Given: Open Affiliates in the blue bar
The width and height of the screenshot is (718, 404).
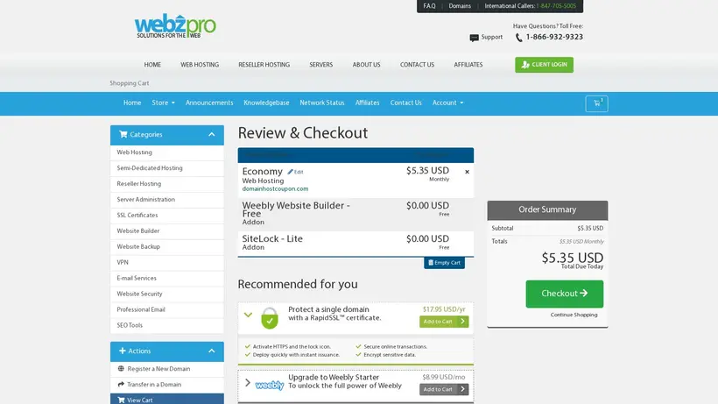Looking at the screenshot, I should 367,103.
